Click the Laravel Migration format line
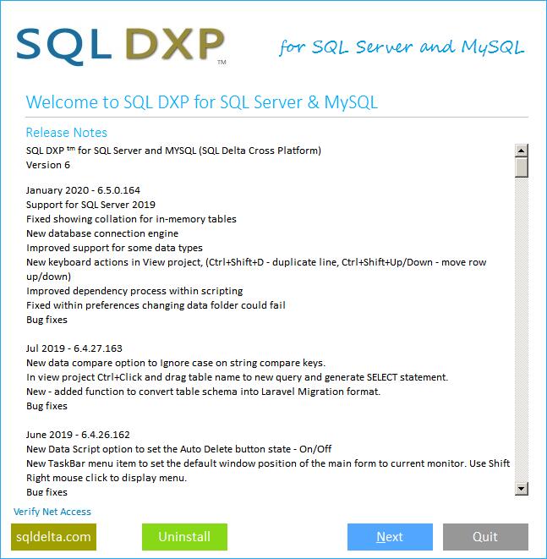 click(203, 392)
